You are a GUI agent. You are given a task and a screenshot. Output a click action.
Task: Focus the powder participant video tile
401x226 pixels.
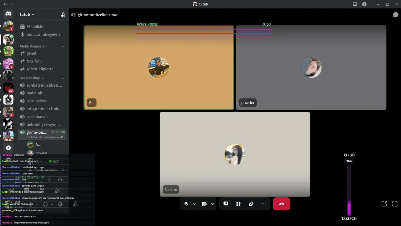(x=311, y=67)
